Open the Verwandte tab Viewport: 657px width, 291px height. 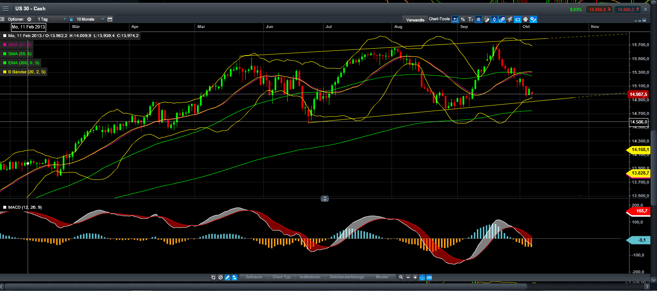(x=415, y=20)
